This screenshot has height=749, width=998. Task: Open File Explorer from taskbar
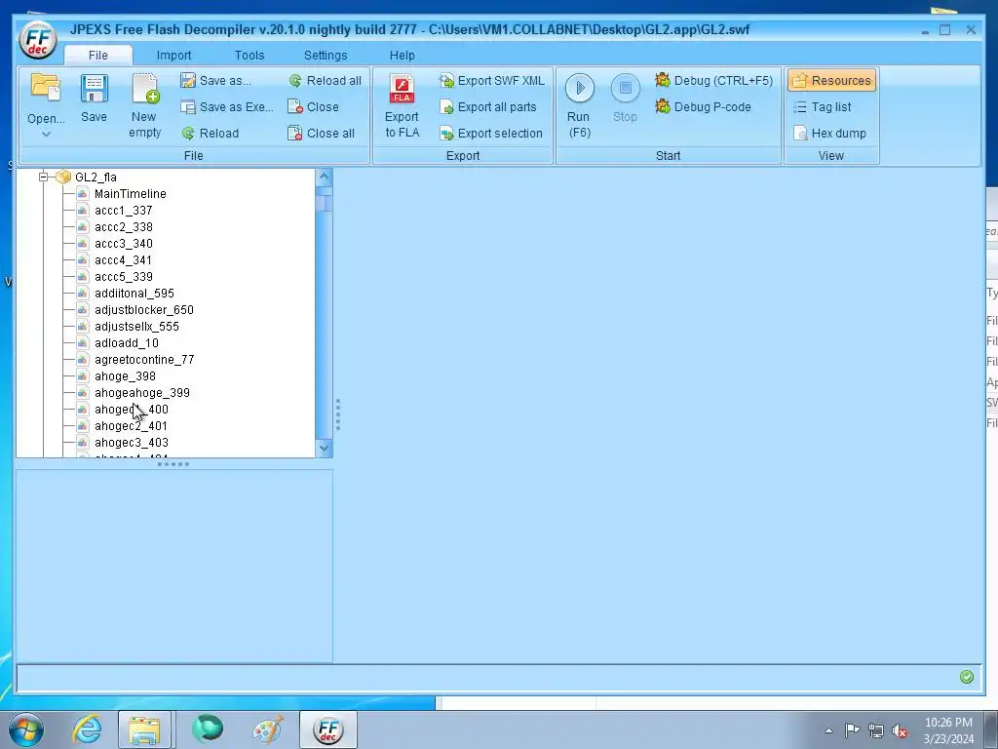coord(144,729)
